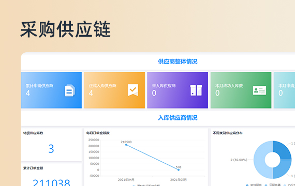Click the 未入库供应商 card label

point(164,86)
